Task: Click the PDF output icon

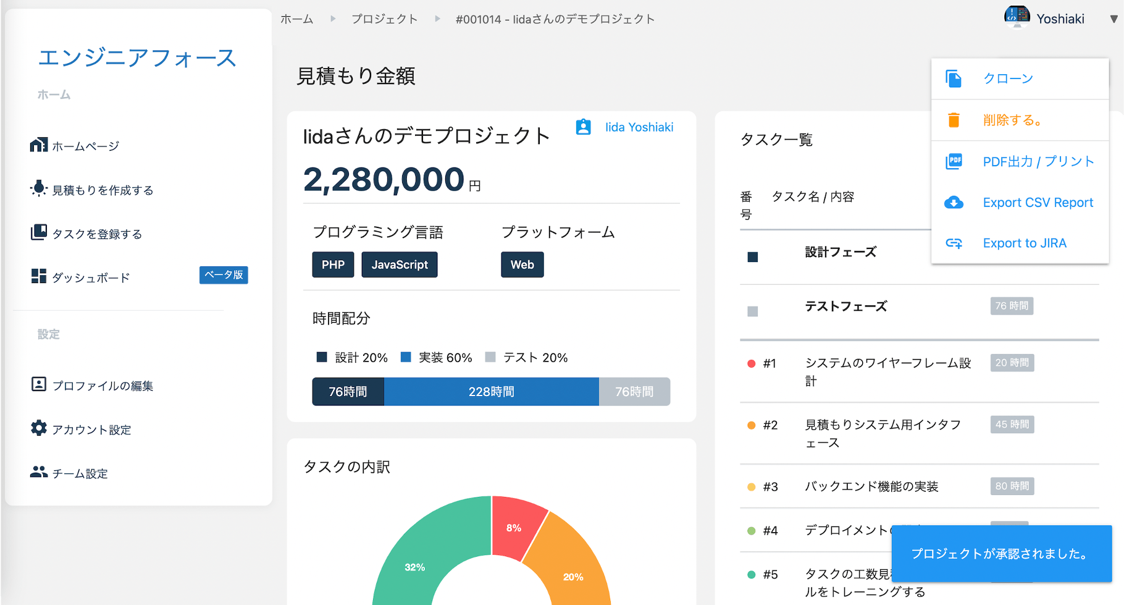Action: tap(954, 161)
